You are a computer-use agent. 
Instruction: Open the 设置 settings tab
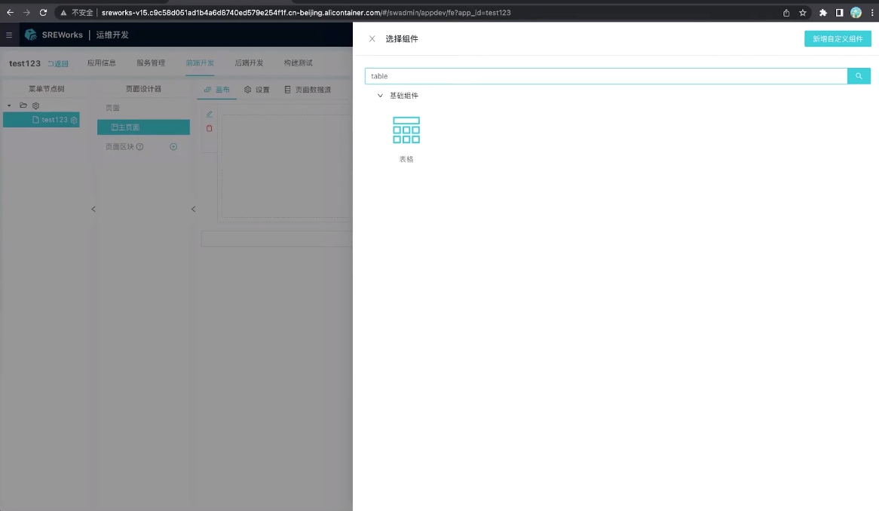[x=257, y=90]
